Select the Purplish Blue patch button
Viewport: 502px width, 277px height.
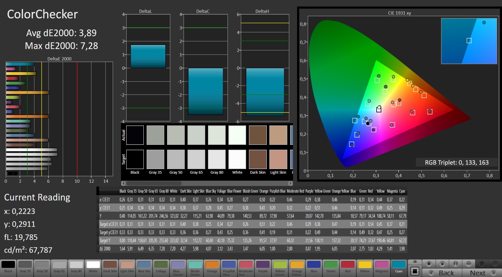(x=229, y=268)
